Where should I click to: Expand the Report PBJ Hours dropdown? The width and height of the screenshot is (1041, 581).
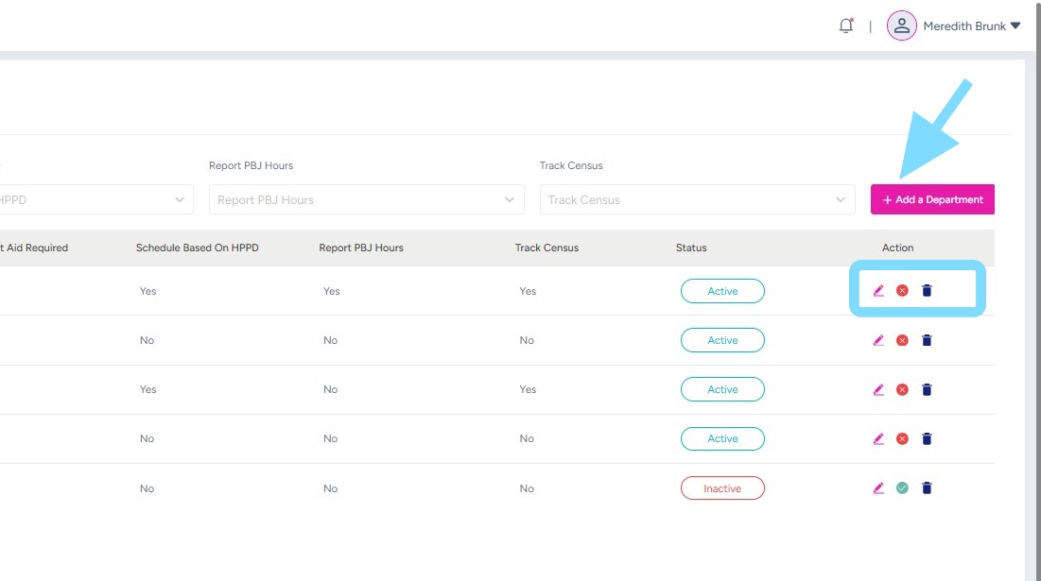[366, 199]
